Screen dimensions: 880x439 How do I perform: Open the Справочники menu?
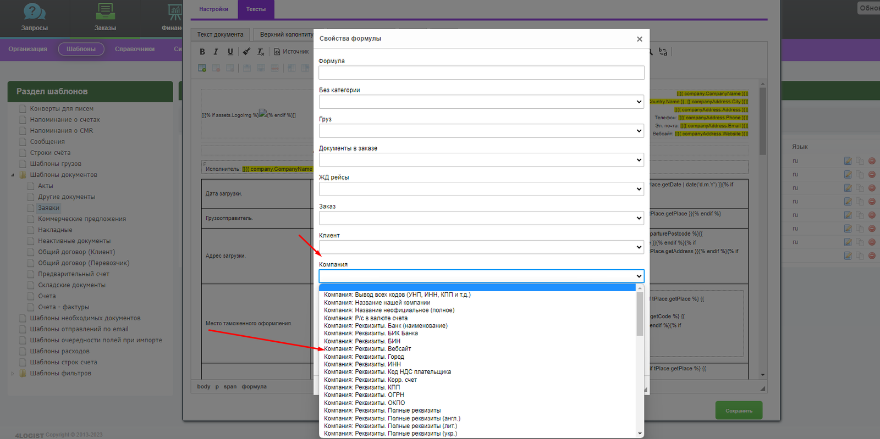point(135,49)
